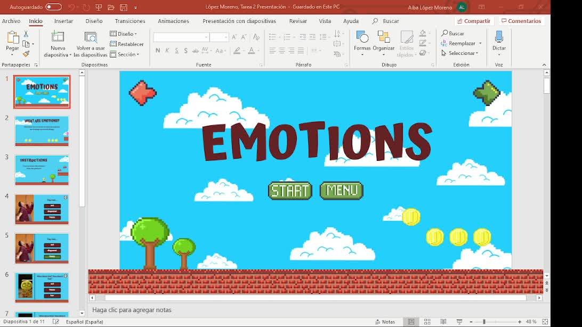Toggle strikethrough abc formatting
The width and height of the screenshot is (582, 327).
195,51
